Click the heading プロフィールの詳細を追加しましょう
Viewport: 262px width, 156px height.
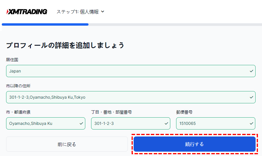pos(65,45)
